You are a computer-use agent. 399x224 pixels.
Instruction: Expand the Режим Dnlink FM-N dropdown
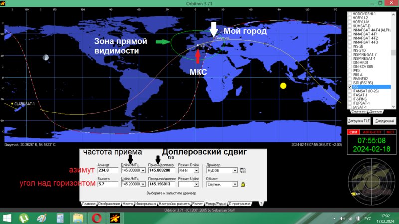point(196,170)
